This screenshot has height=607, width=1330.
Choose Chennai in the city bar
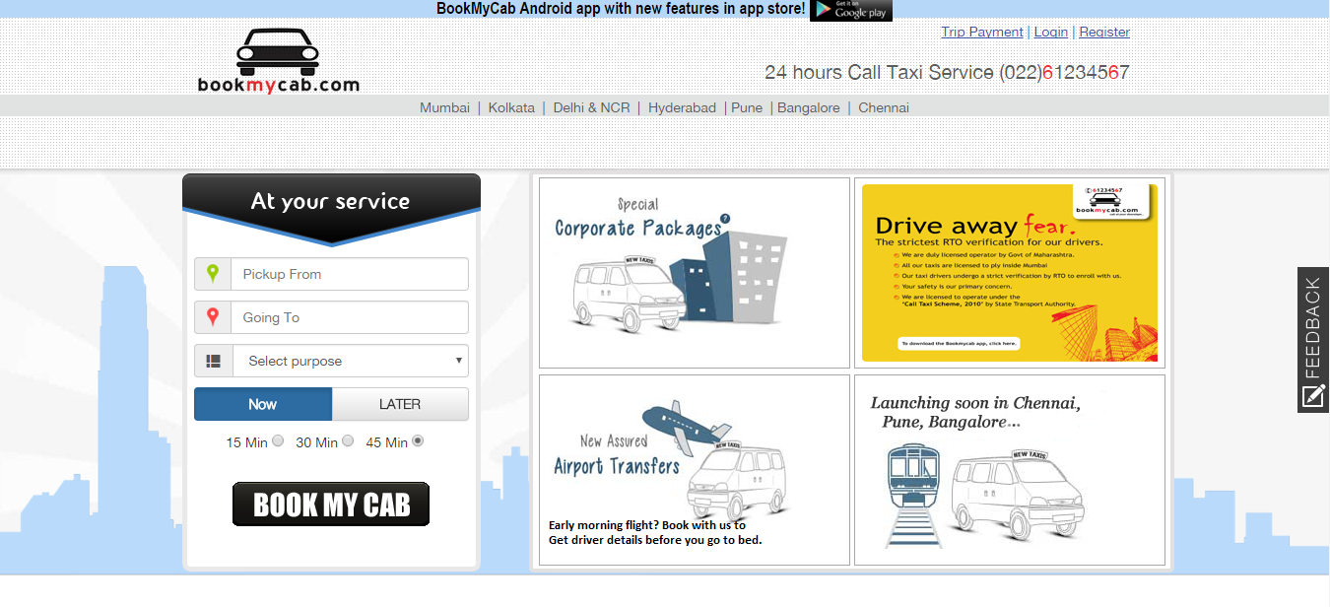click(884, 107)
